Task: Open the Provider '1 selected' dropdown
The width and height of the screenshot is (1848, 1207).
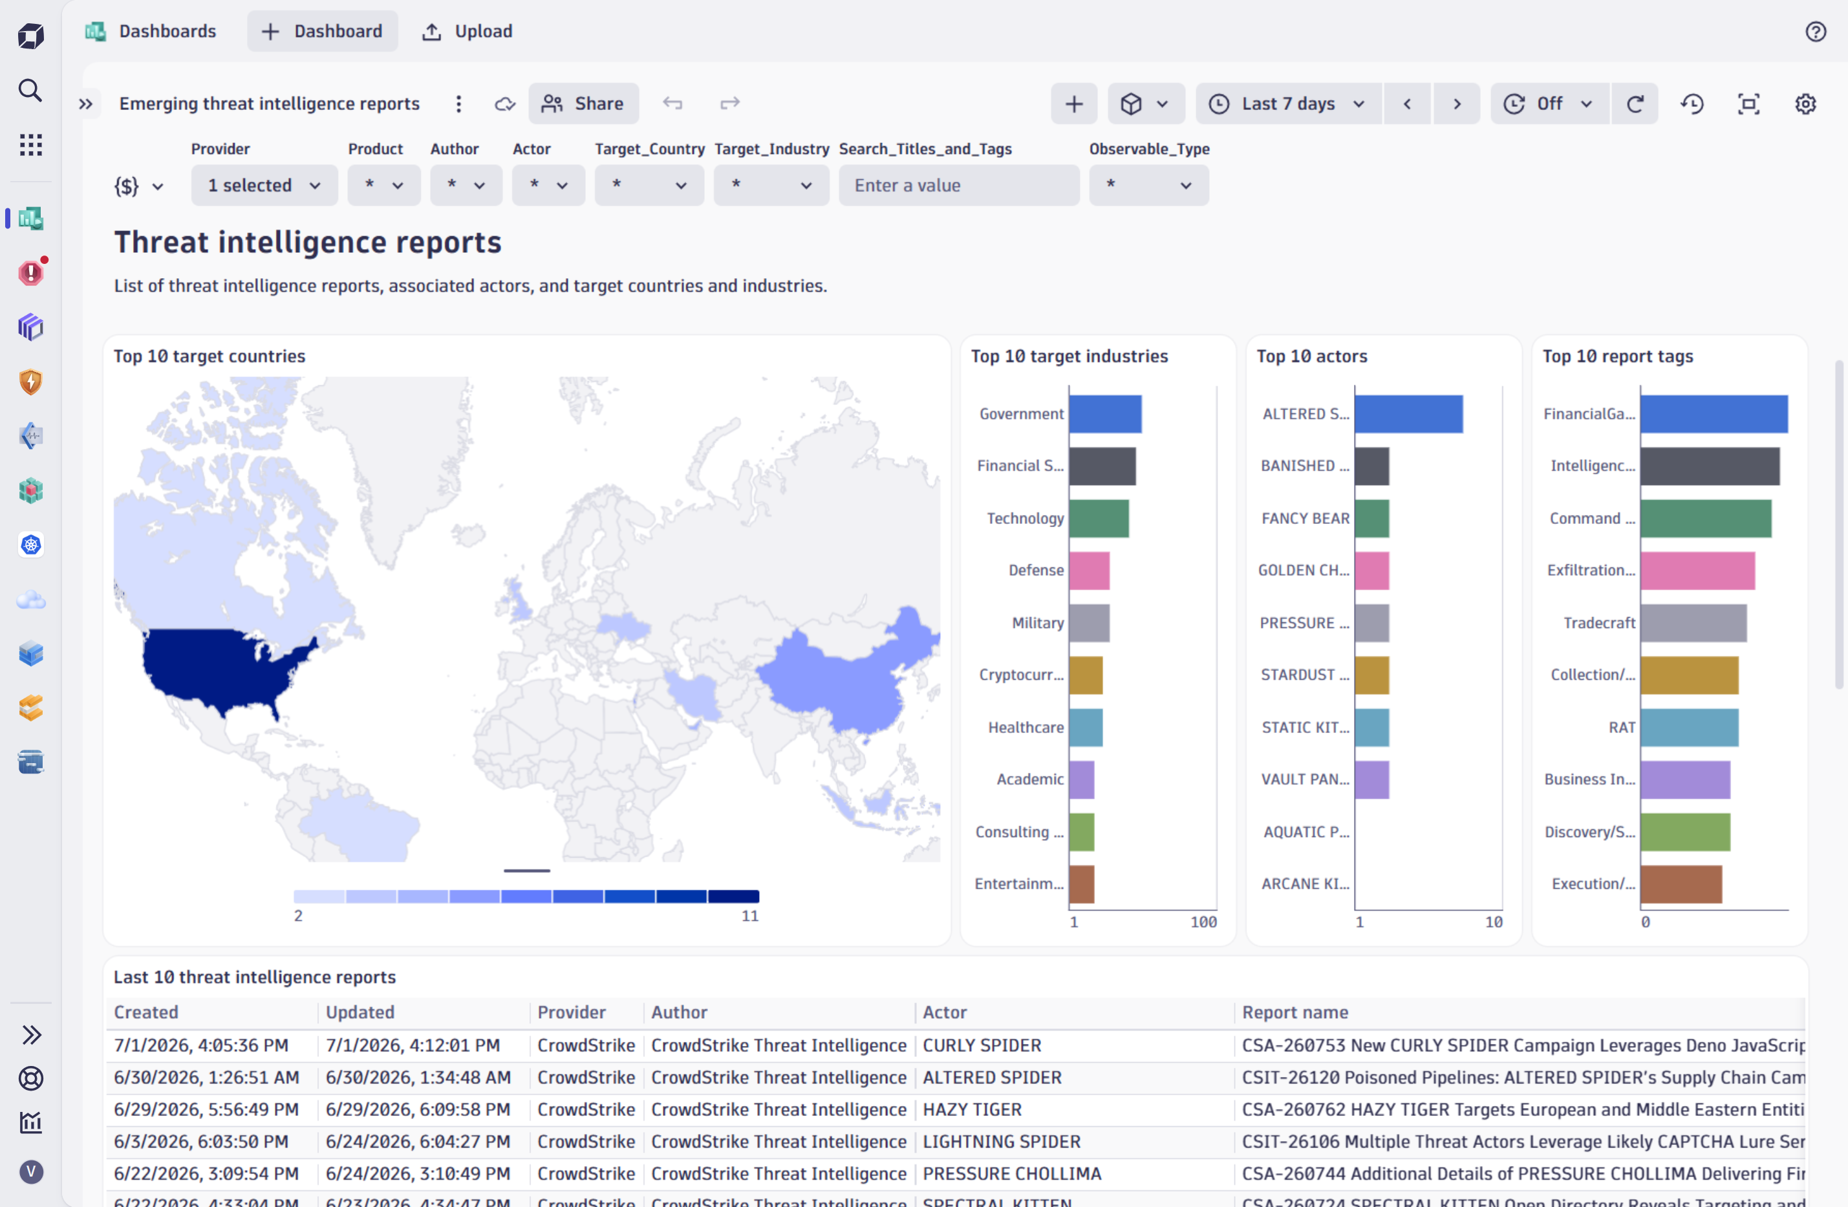Action: [x=264, y=185]
